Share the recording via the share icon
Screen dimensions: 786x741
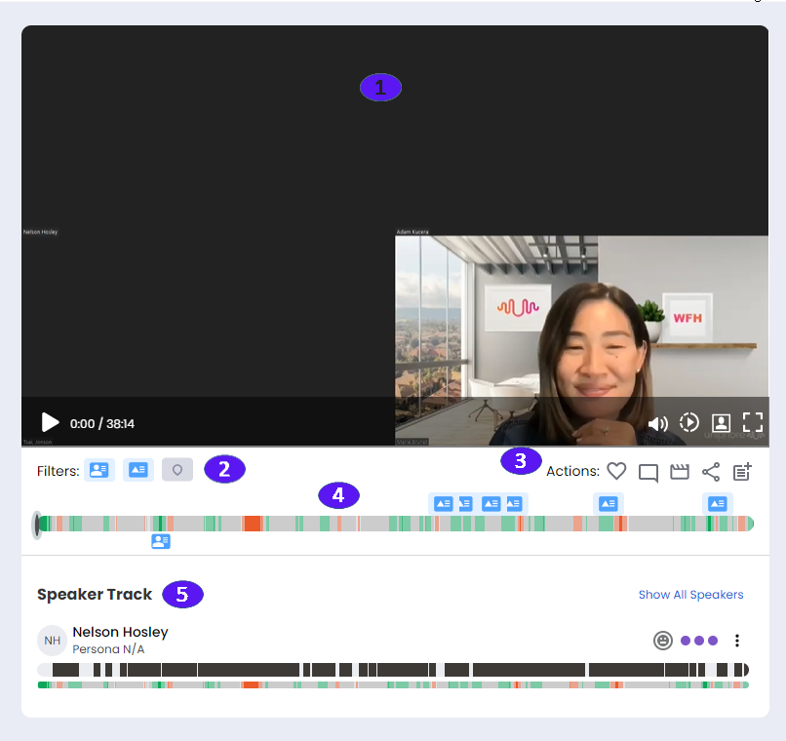coord(711,472)
